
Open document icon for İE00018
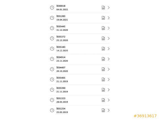(103, 7)
